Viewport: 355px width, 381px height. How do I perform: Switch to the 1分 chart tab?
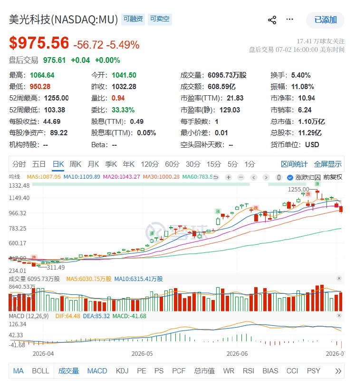pyautogui.click(x=249, y=164)
